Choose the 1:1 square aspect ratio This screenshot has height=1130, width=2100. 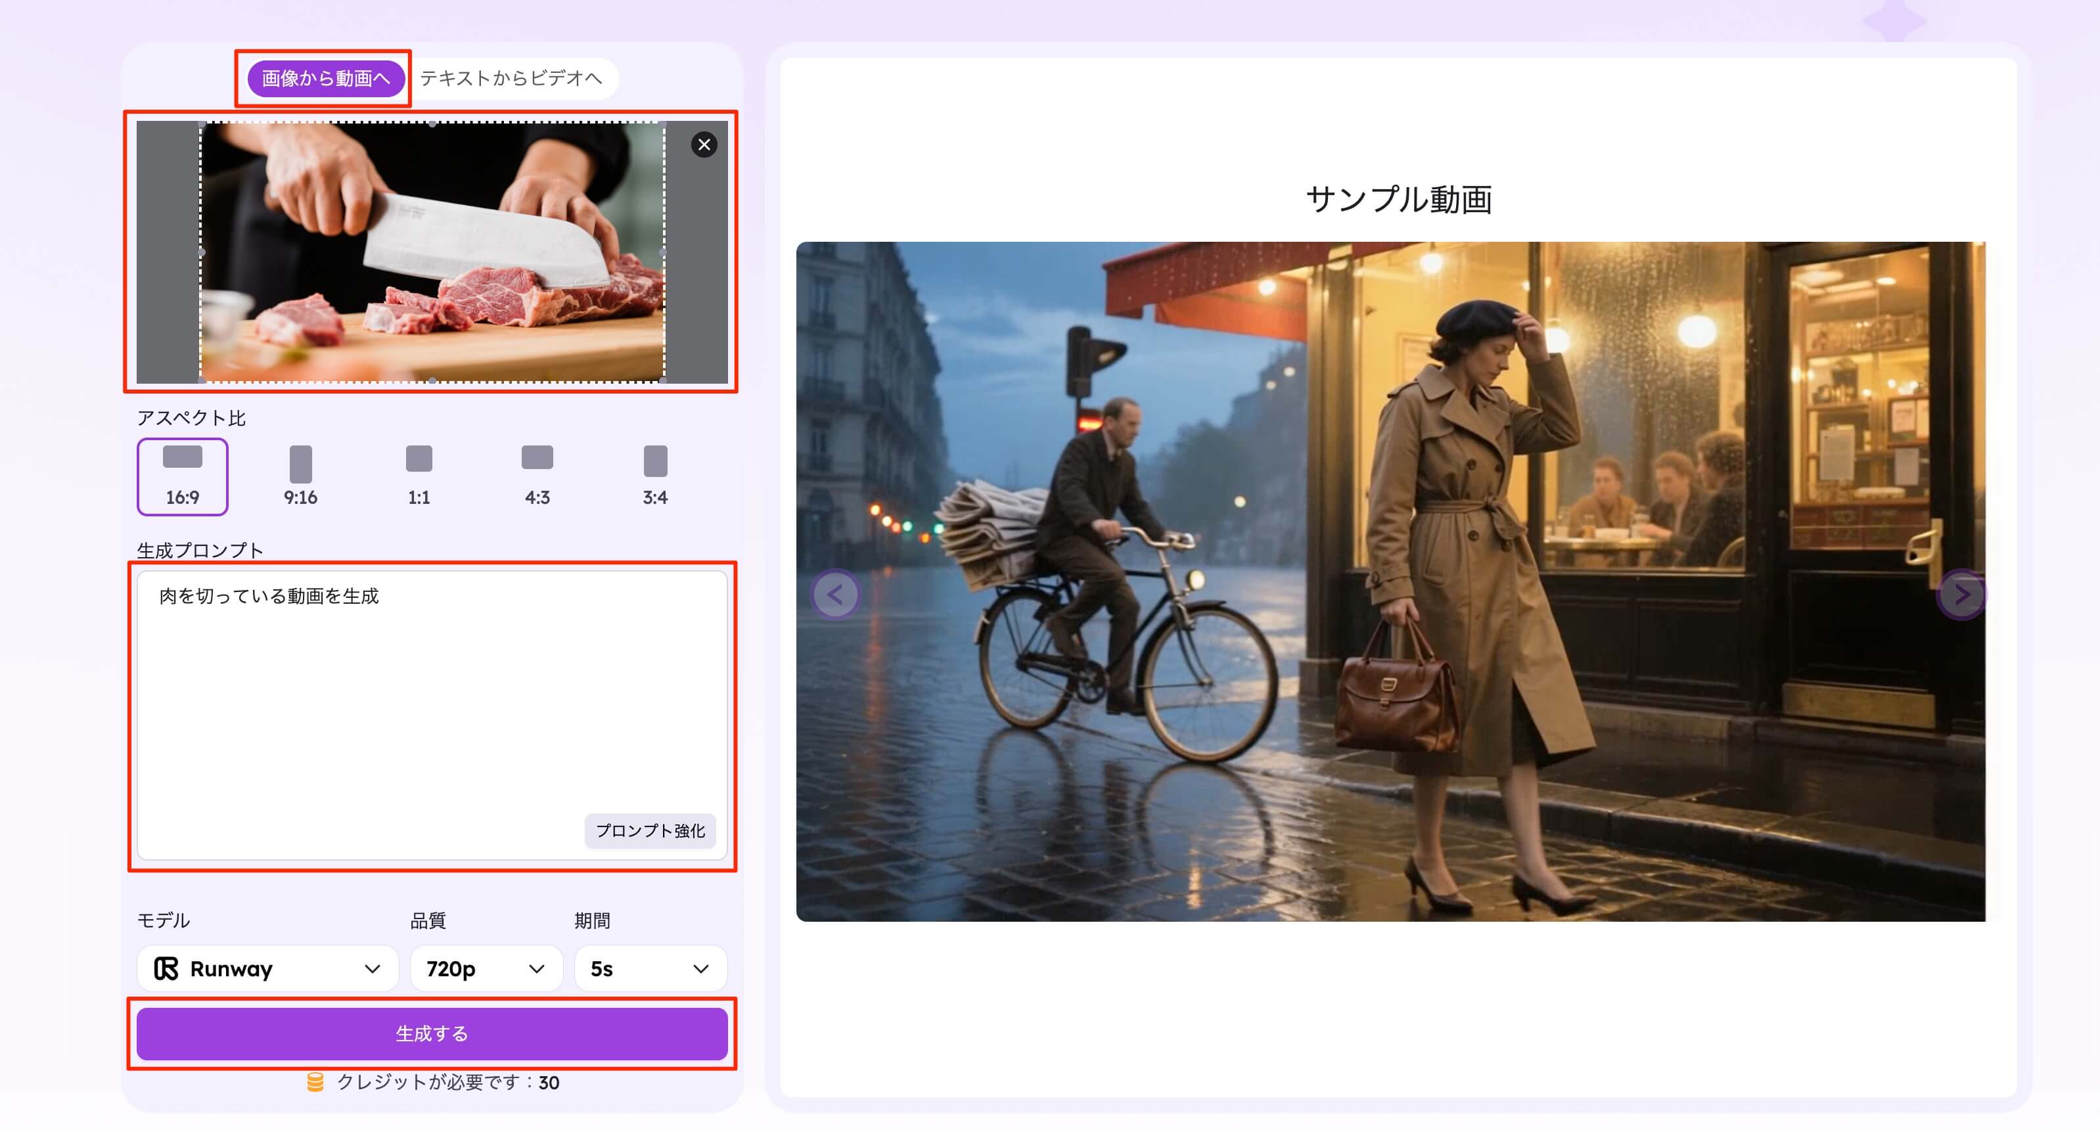coord(418,476)
